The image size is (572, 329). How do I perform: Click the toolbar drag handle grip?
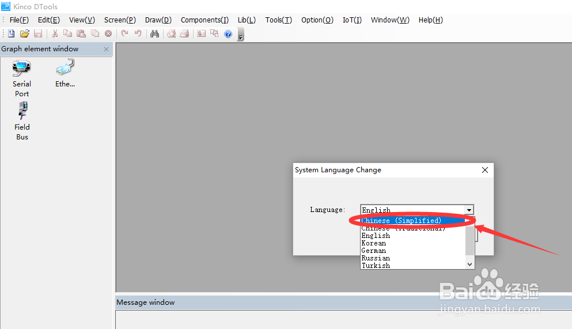click(3, 33)
